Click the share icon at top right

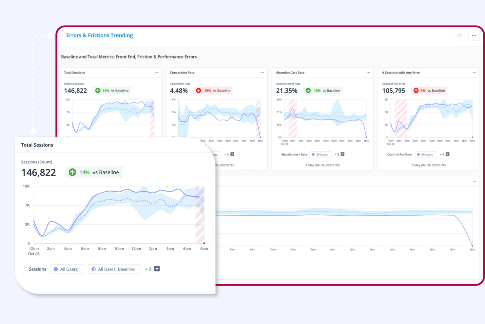click(459, 35)
